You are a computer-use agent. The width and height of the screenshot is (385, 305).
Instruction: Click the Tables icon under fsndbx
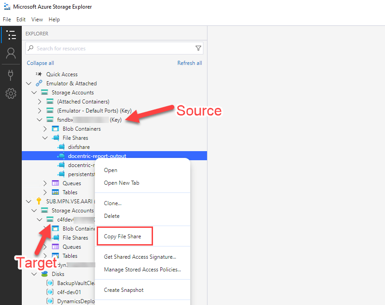tap(55, 192)
